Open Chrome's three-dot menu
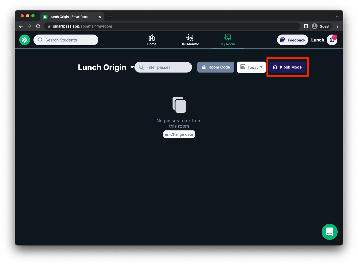 click(337, 26)
